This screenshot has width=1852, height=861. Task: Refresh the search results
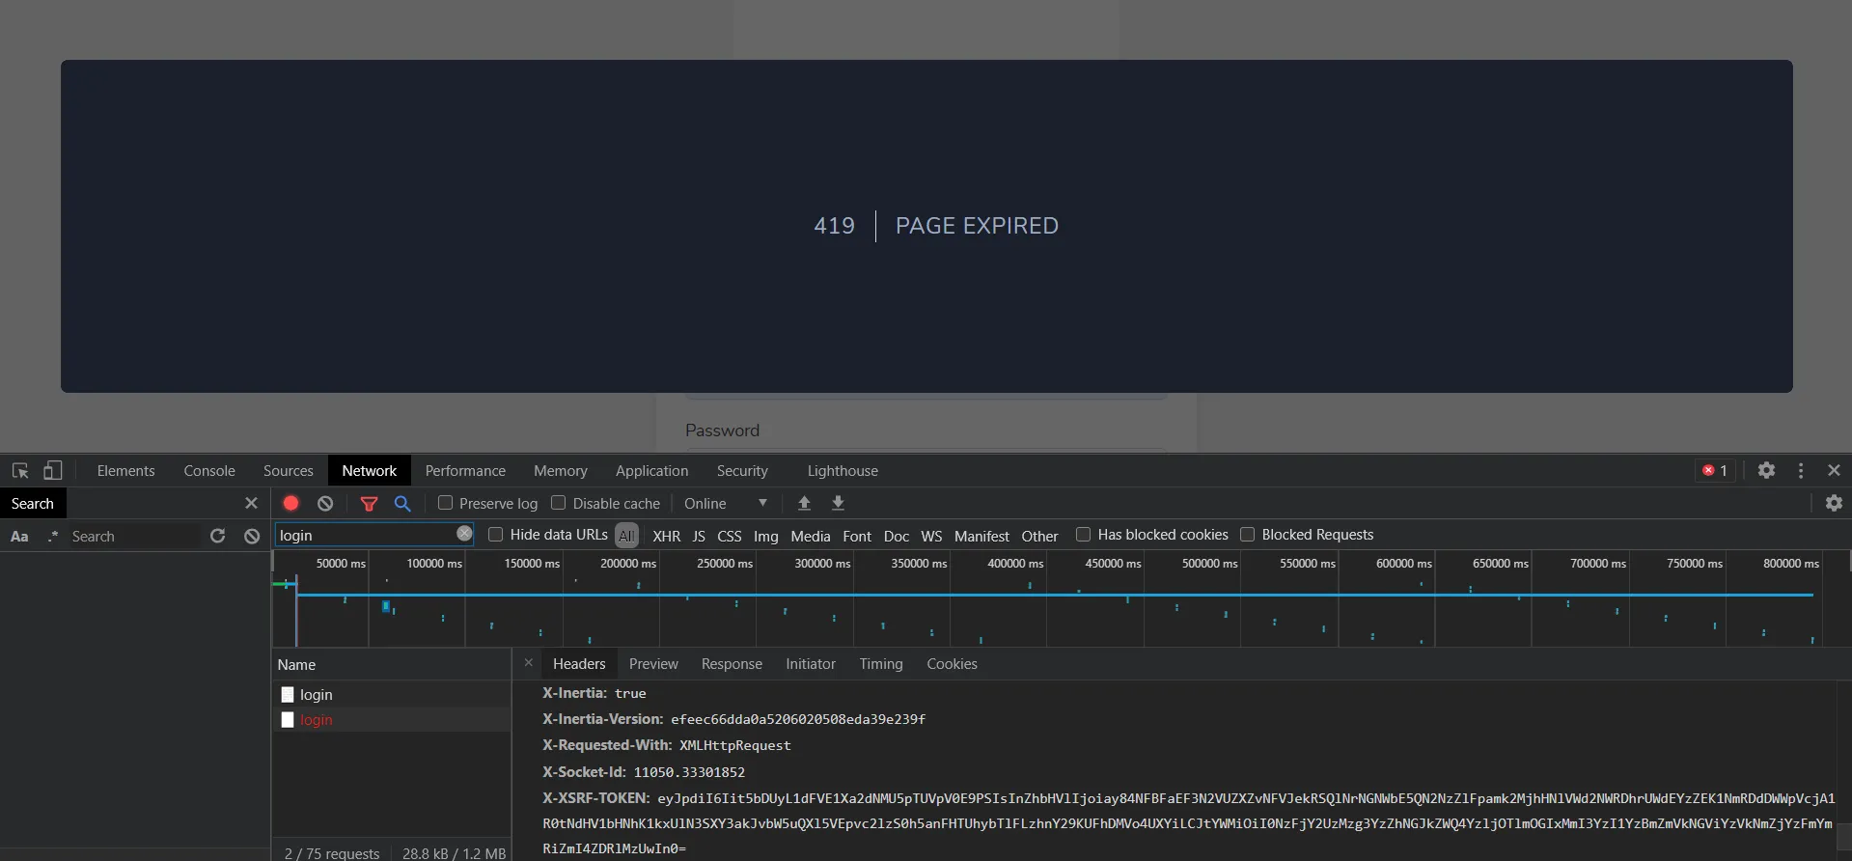[218, 536]
